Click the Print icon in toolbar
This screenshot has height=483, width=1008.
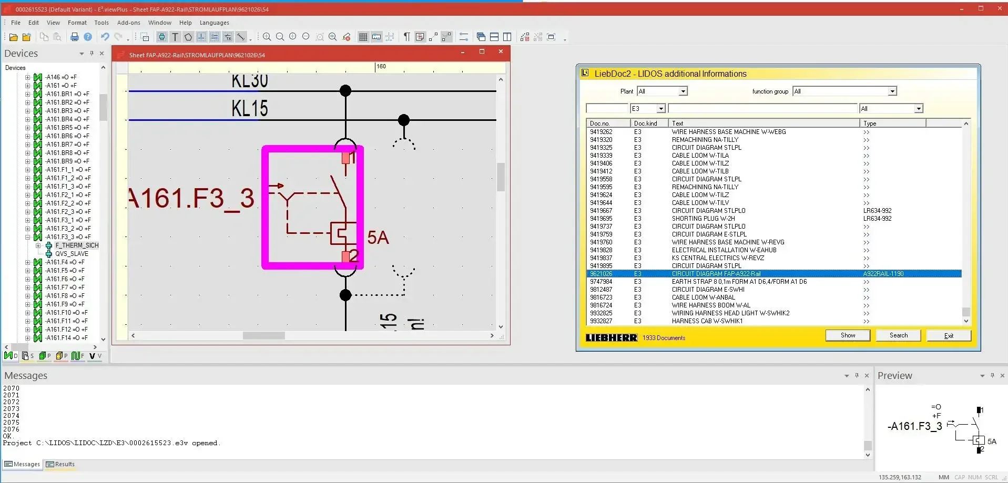(75, 37)
